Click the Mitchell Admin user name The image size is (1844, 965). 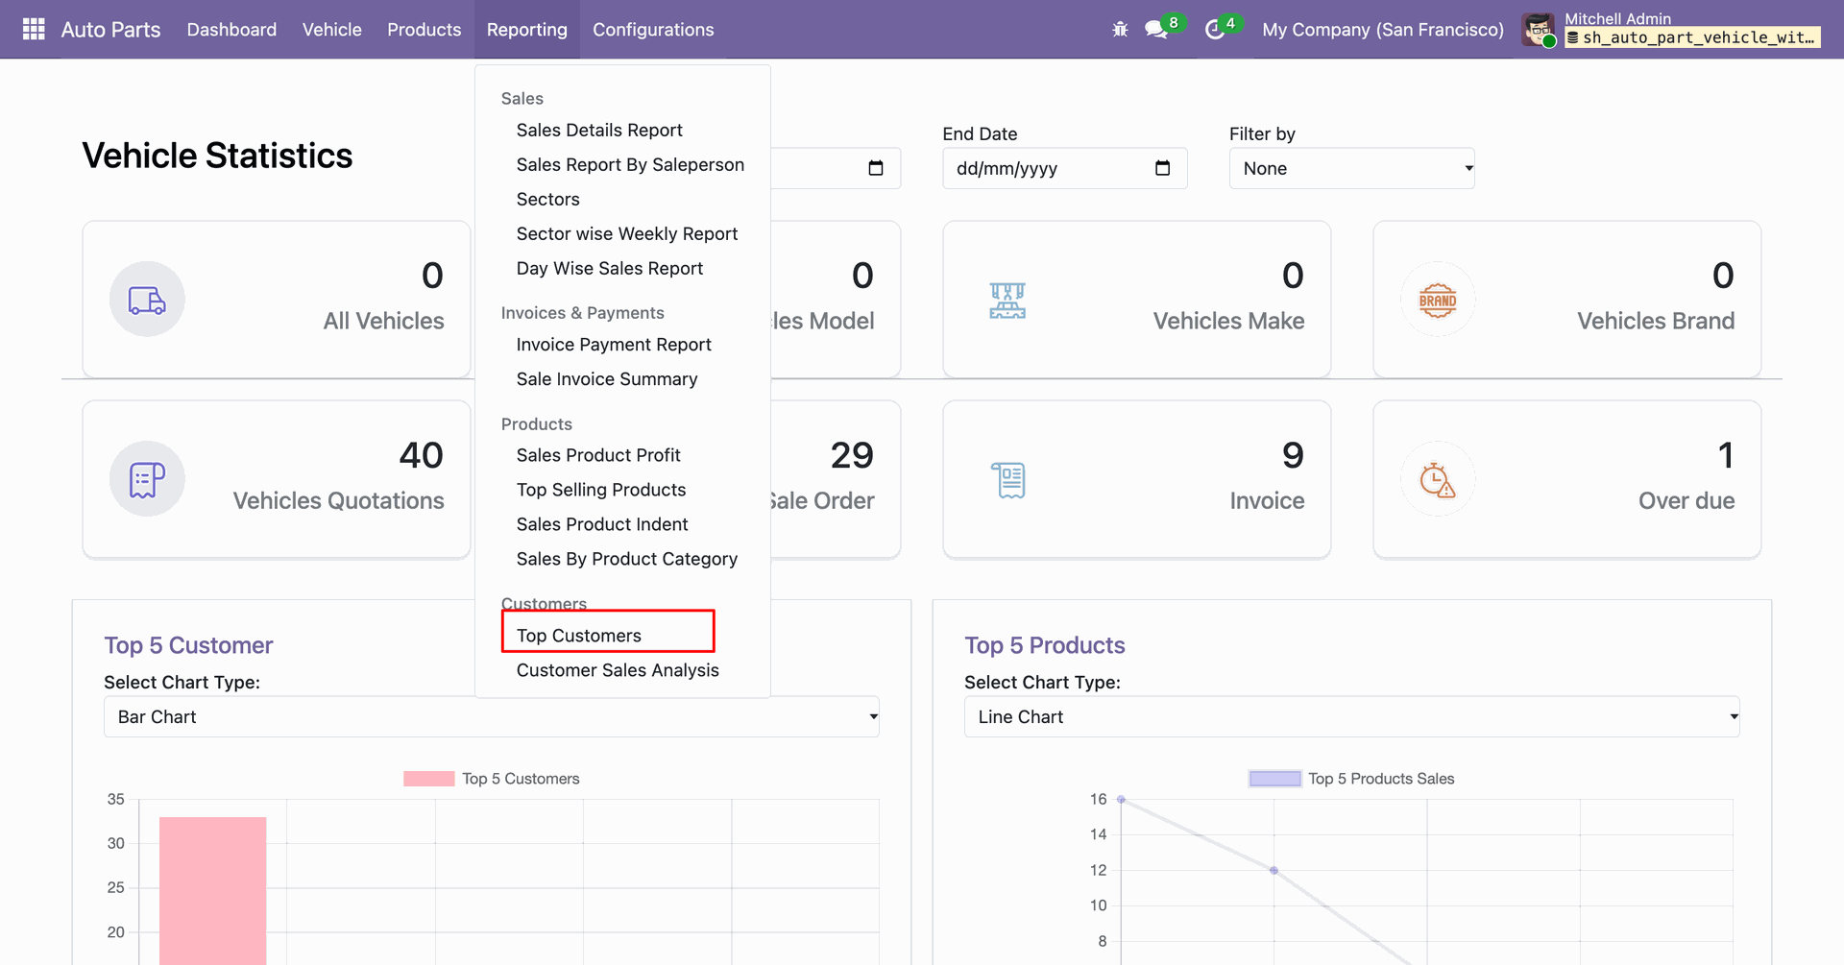pos(1617,18)
